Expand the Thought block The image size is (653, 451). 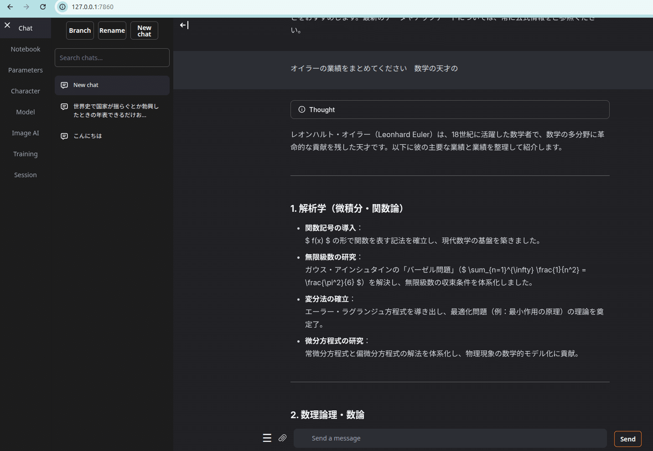[450, 110]
